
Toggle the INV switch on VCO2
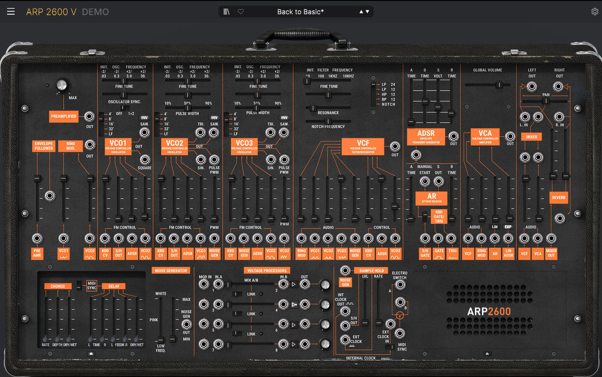tap(214, 117)
